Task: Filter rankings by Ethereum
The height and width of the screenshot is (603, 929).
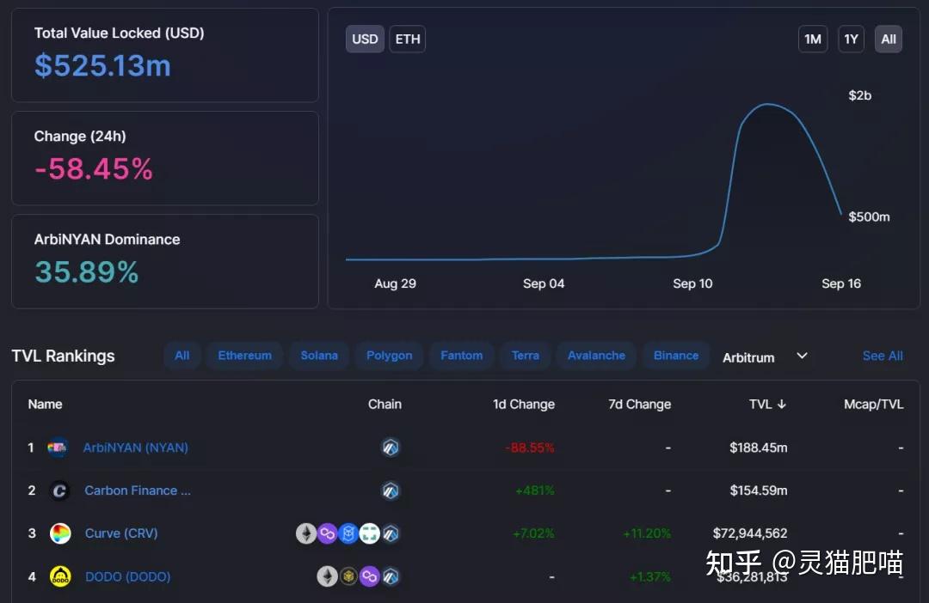Action: click(244, 356)
